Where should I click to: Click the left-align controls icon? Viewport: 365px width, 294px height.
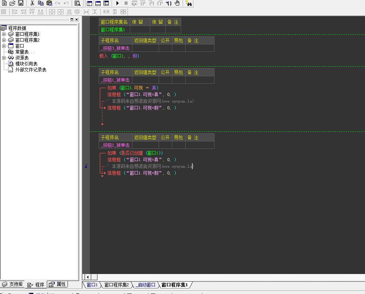click(15, 11)
